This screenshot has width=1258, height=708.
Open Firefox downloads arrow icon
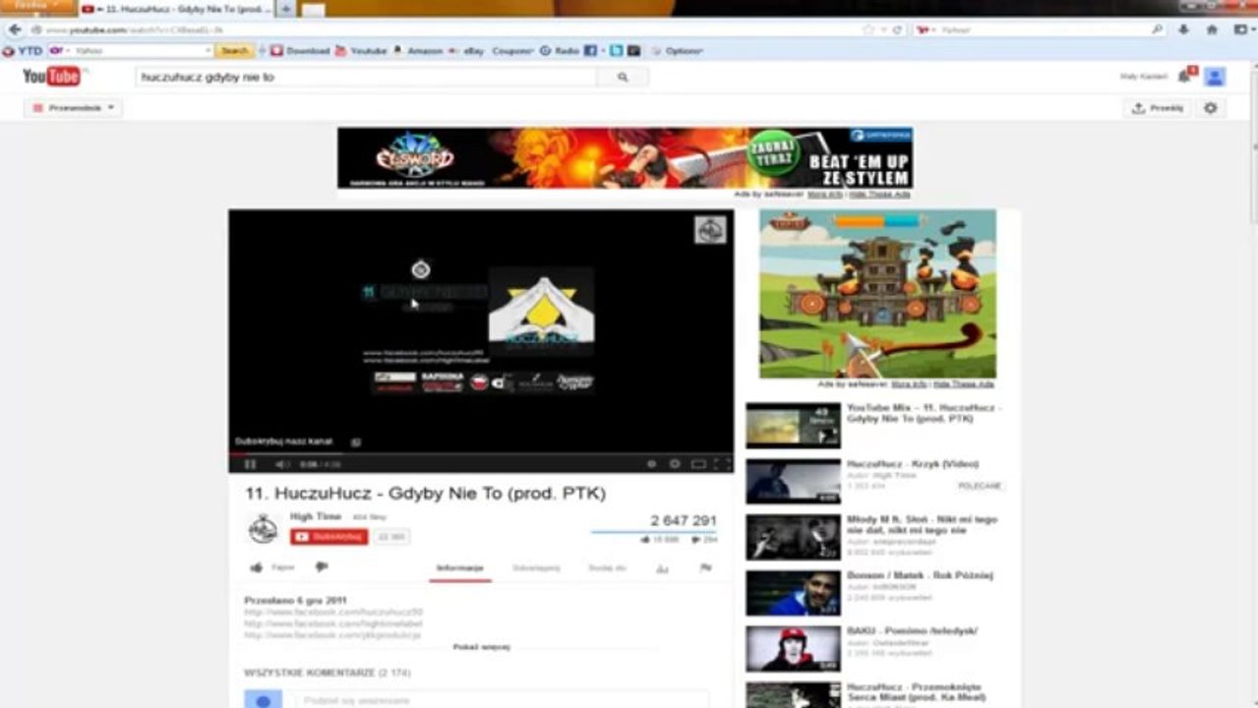1183,29
